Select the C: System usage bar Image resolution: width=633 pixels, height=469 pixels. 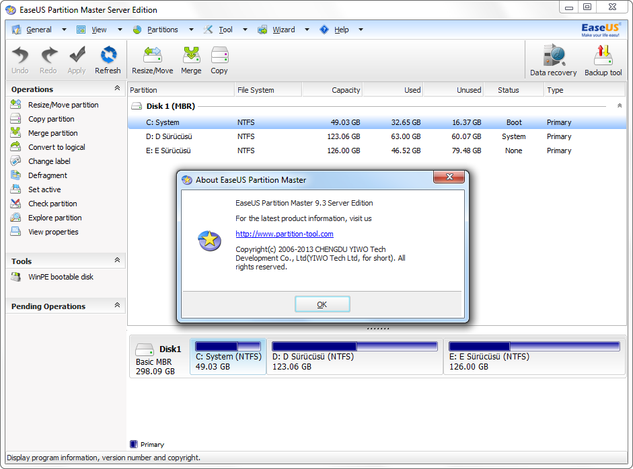tap(228, 347)
